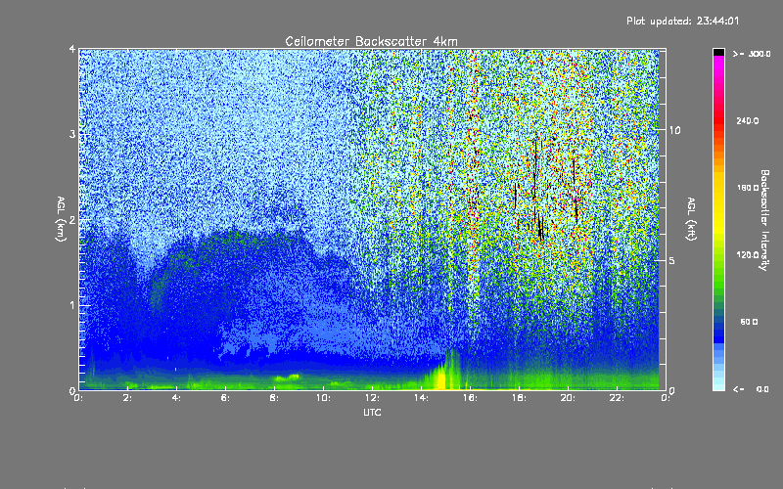
Task: Click the '<= 0.0' colorbar label
Action: point(752,389)
